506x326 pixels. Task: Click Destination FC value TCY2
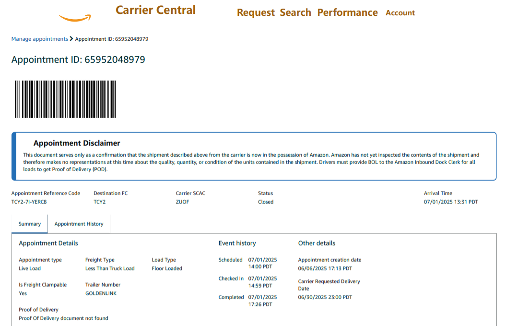coord(100,202)
